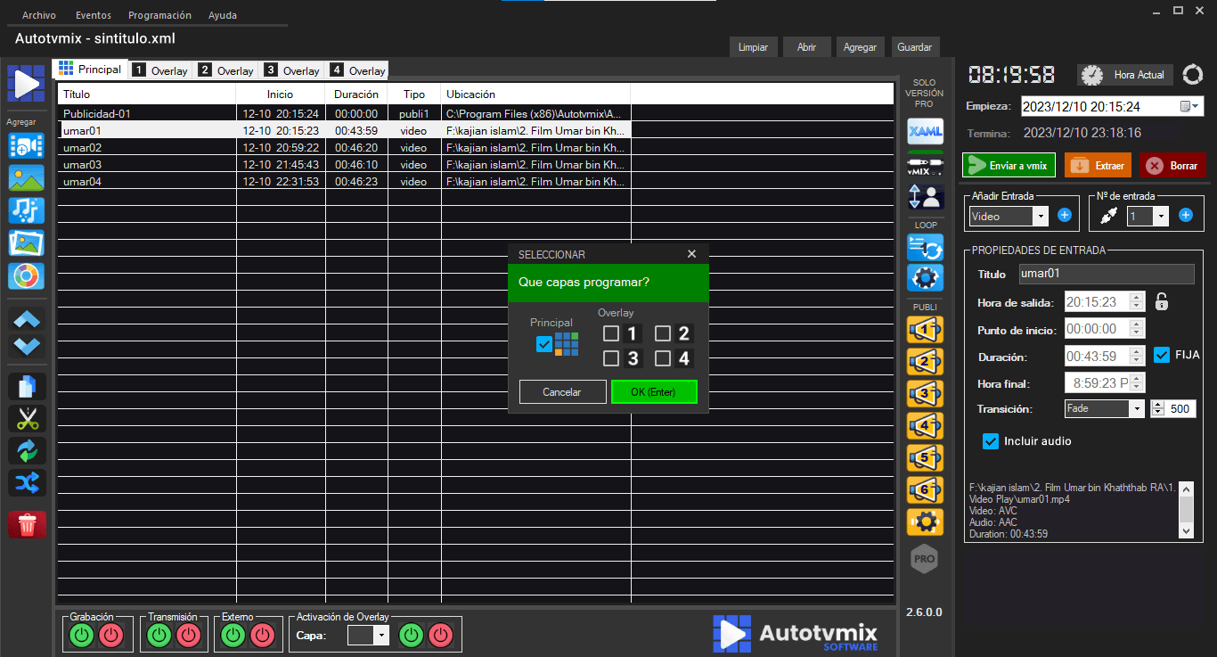
Task: Uncheck the Principal layer checkbox
Action: click(x=544, y=344)
